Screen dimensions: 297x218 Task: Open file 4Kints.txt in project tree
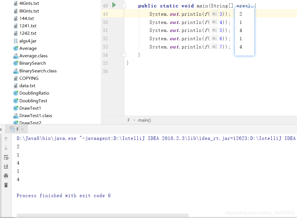29,3
